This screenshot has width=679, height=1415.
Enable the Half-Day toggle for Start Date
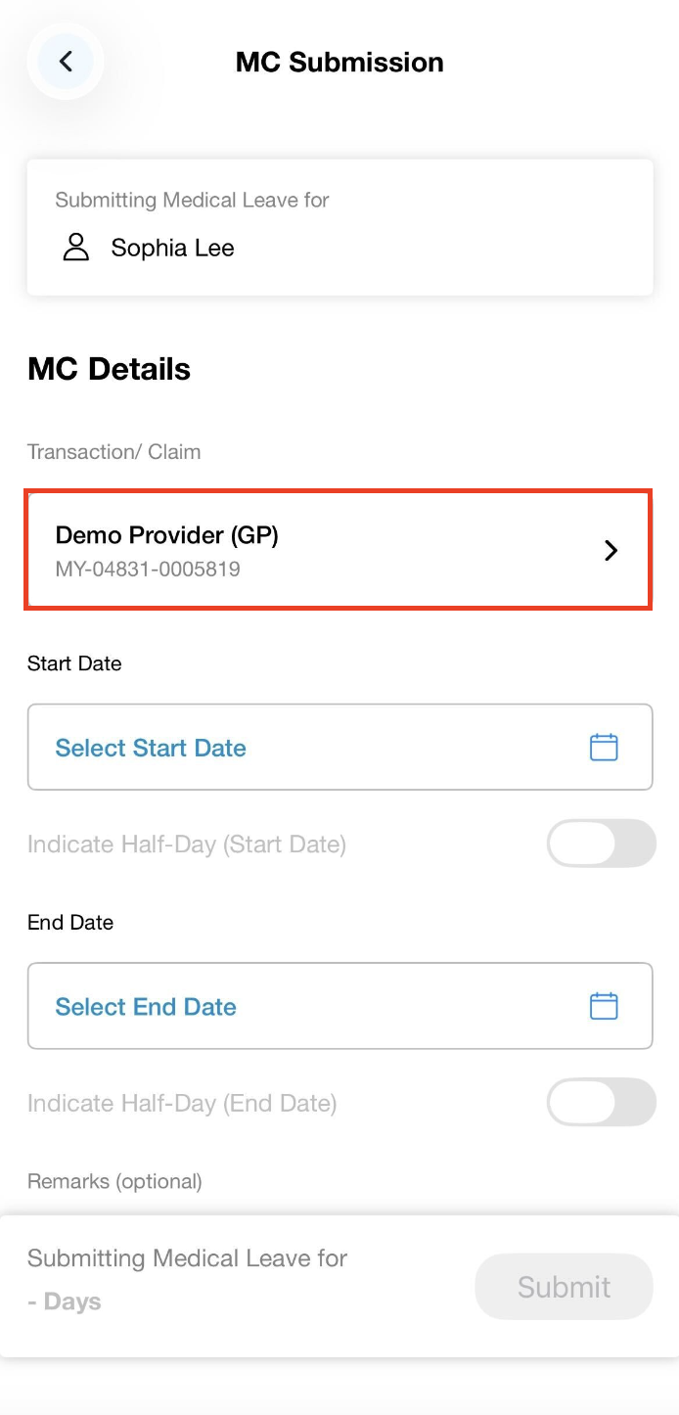pos(601,844)
